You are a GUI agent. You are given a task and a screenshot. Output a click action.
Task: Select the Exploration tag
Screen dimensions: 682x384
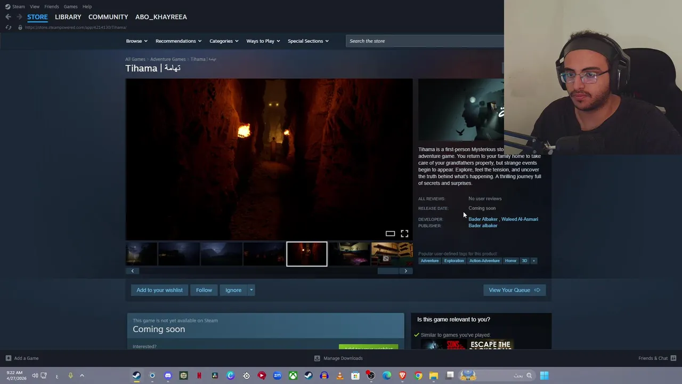pos(454,261)
